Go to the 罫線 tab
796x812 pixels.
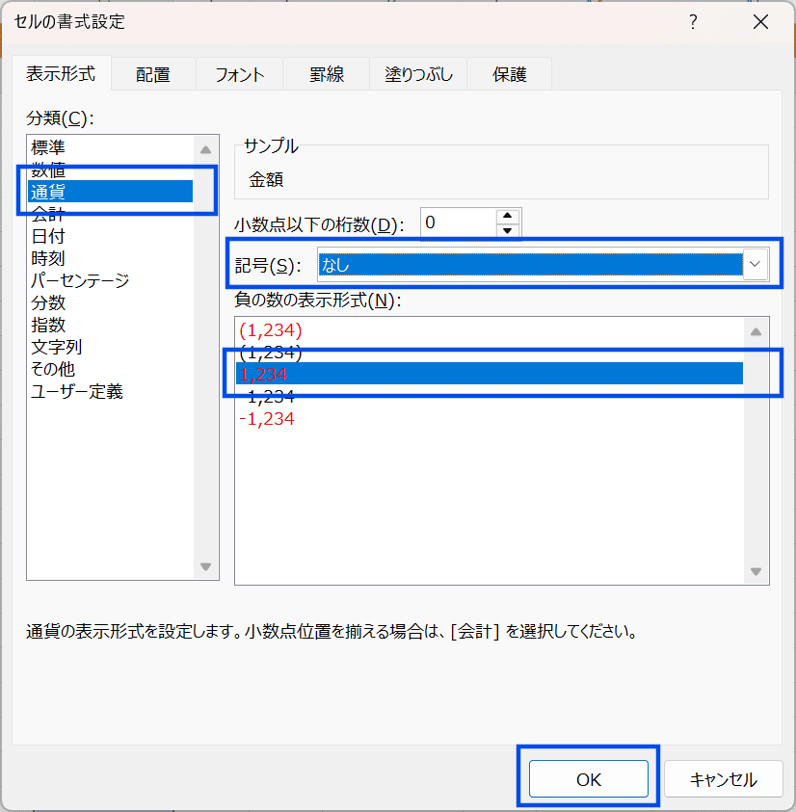[x=327, y=74]
